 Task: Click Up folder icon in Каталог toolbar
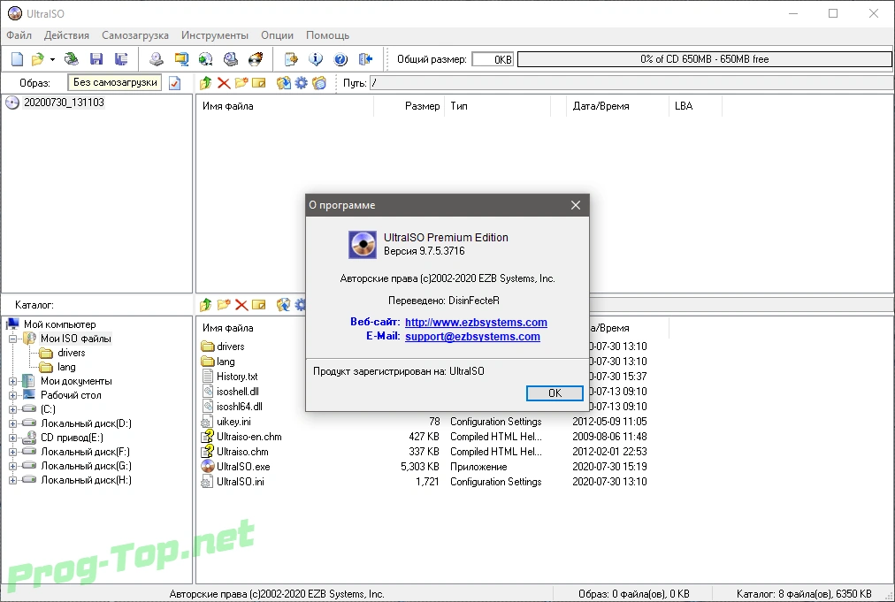pos(205,305)
